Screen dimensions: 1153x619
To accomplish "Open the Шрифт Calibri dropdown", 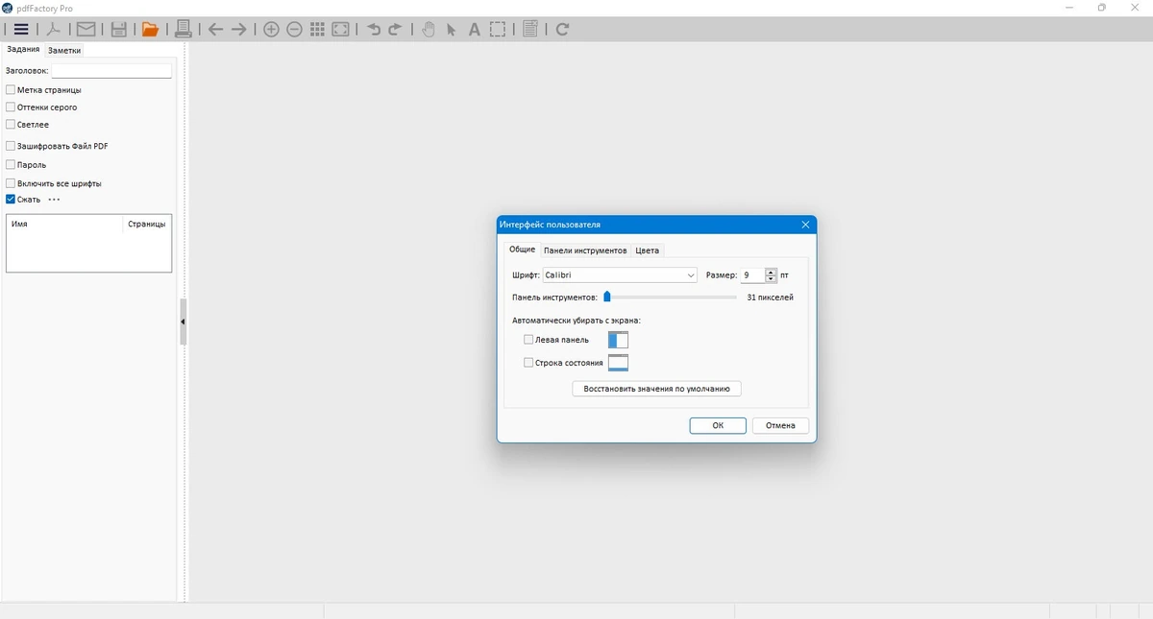I will point(620,275).
